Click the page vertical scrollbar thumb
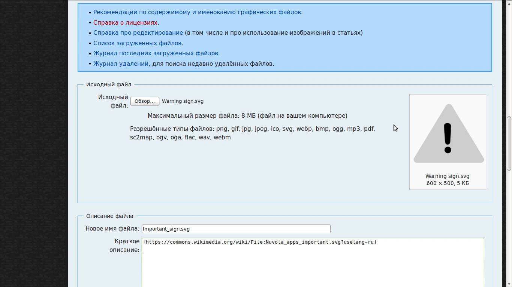The image size is (512, 287). [x=509, y=143]
